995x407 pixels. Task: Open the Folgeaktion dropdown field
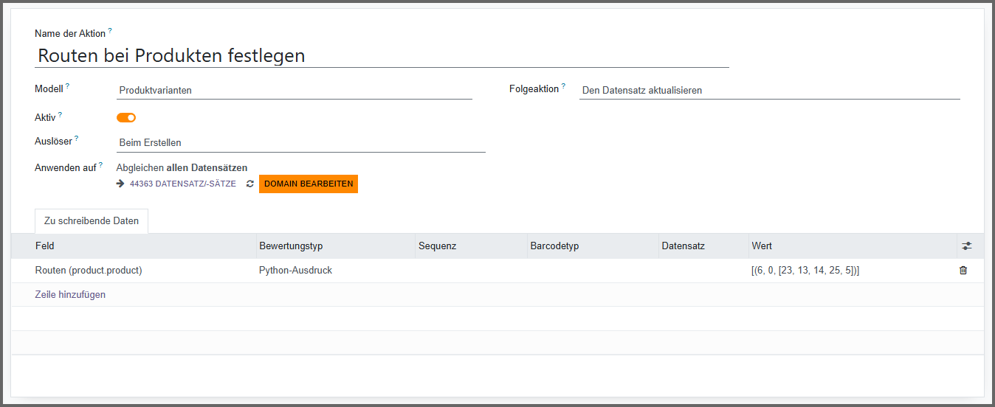point(768,91)
